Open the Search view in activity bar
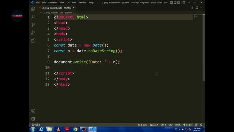 (x=33, y=16)
